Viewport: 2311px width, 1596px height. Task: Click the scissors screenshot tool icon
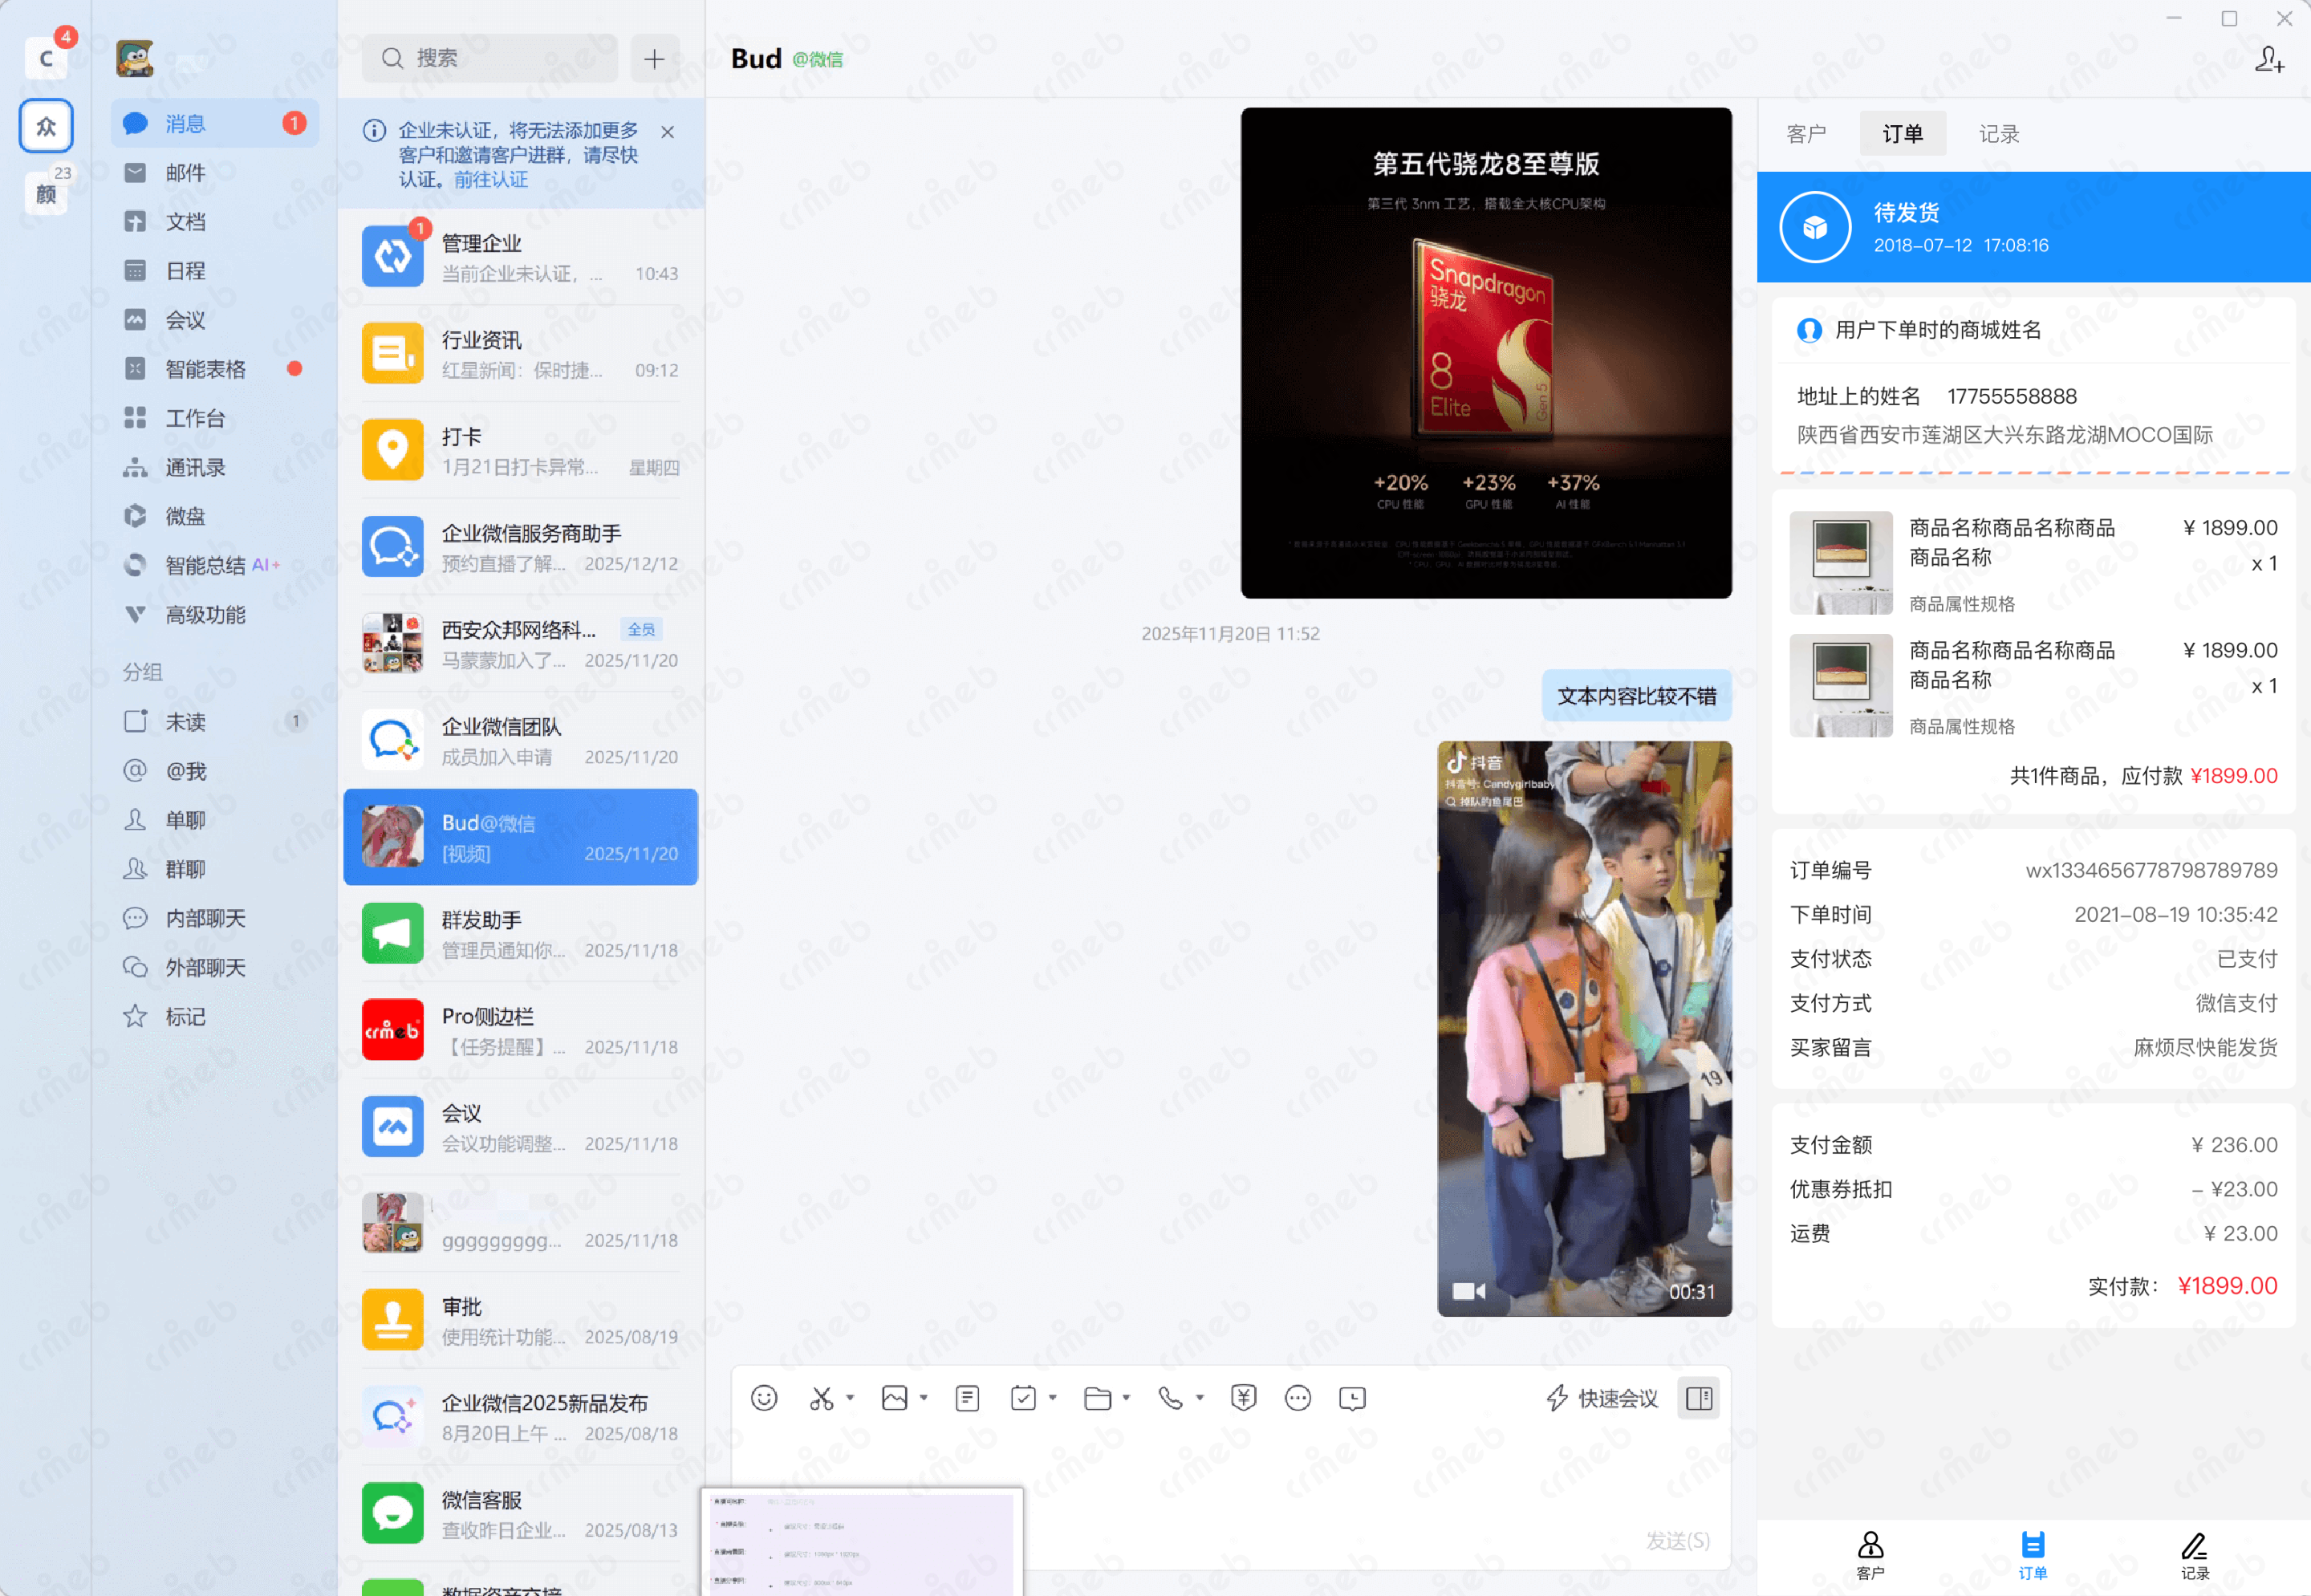[821, 1398]
